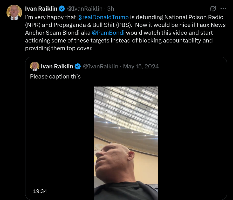Open the Grok explain post icon
Screen dimensions: 233x200
tap(213, 9)
